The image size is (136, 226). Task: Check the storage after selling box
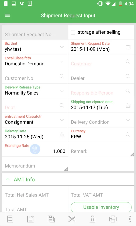tap(73, 32)
